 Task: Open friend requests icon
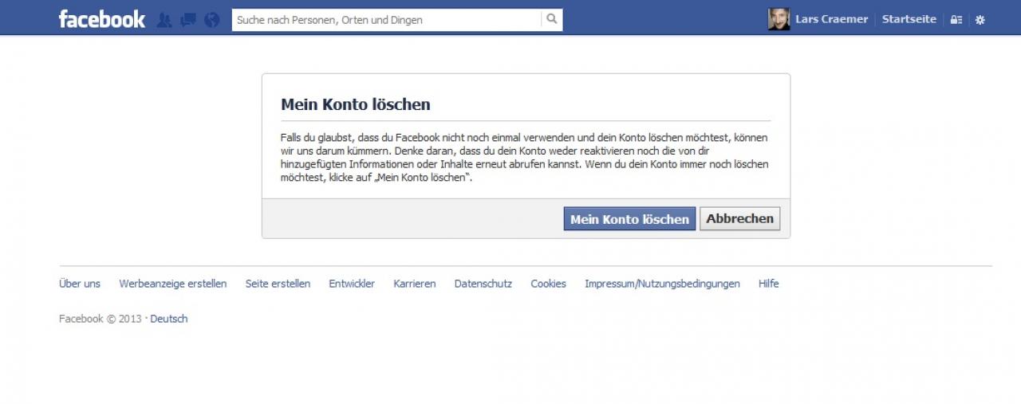pos(164,20)
